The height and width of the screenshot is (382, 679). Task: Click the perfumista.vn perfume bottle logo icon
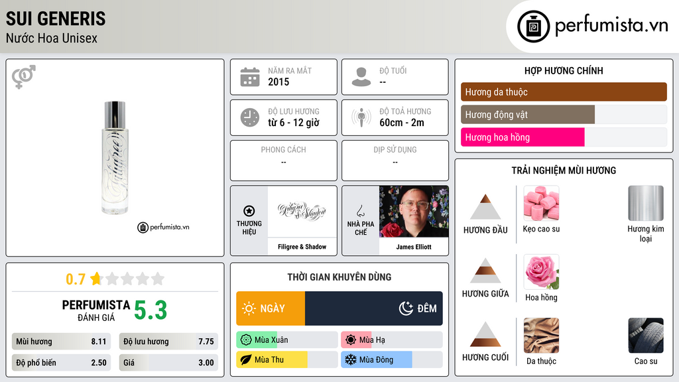pos(533,27)
